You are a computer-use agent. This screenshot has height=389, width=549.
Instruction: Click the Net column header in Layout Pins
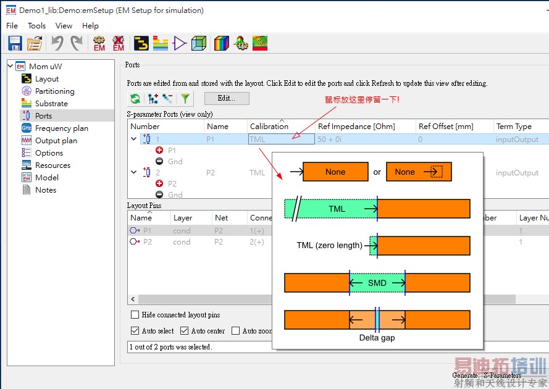click(x=229, y=218)
